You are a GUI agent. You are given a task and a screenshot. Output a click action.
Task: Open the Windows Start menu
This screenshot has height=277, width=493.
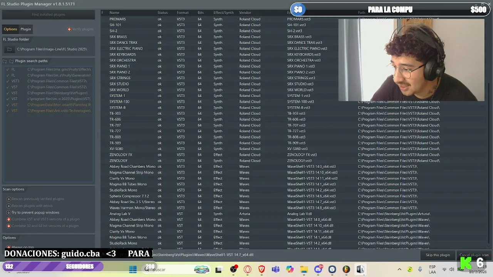(x=133, y=269)
